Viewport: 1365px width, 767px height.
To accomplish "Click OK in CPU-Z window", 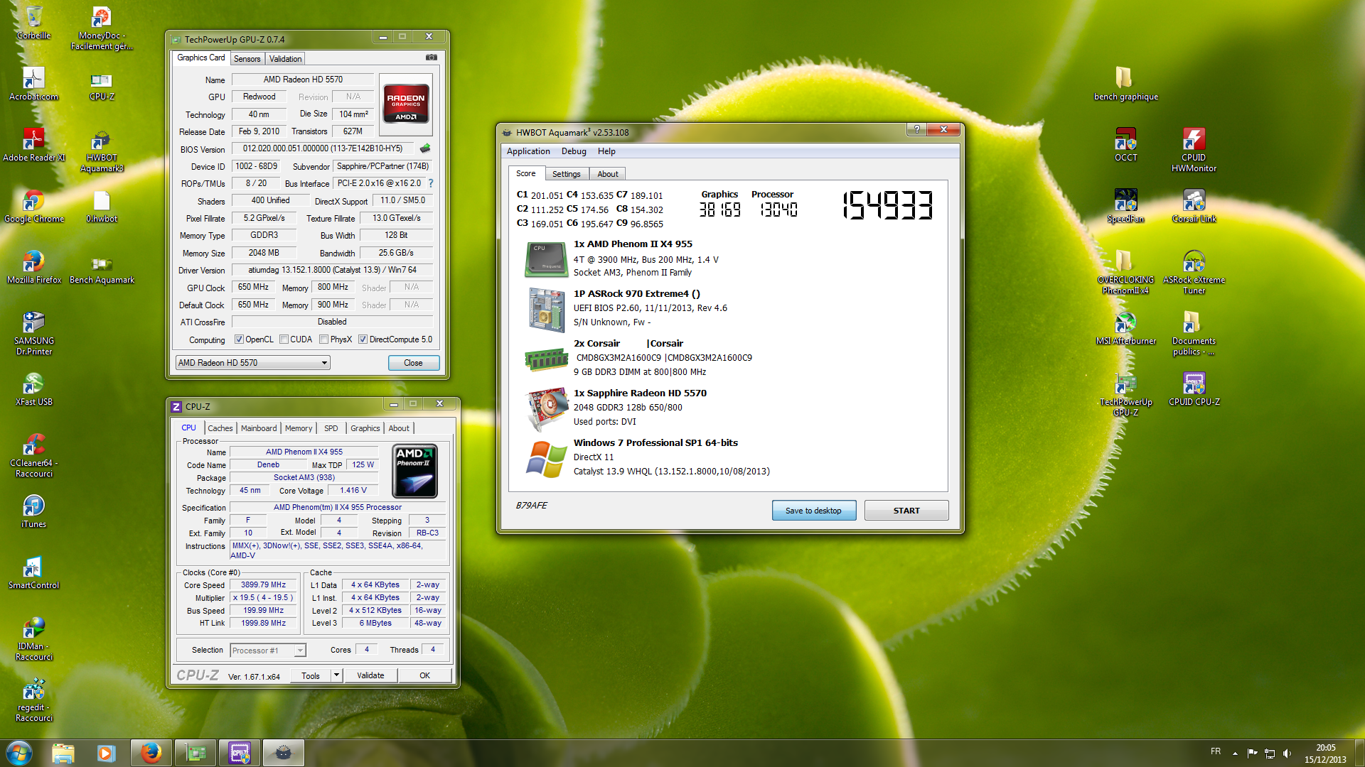I will point(424,675).
